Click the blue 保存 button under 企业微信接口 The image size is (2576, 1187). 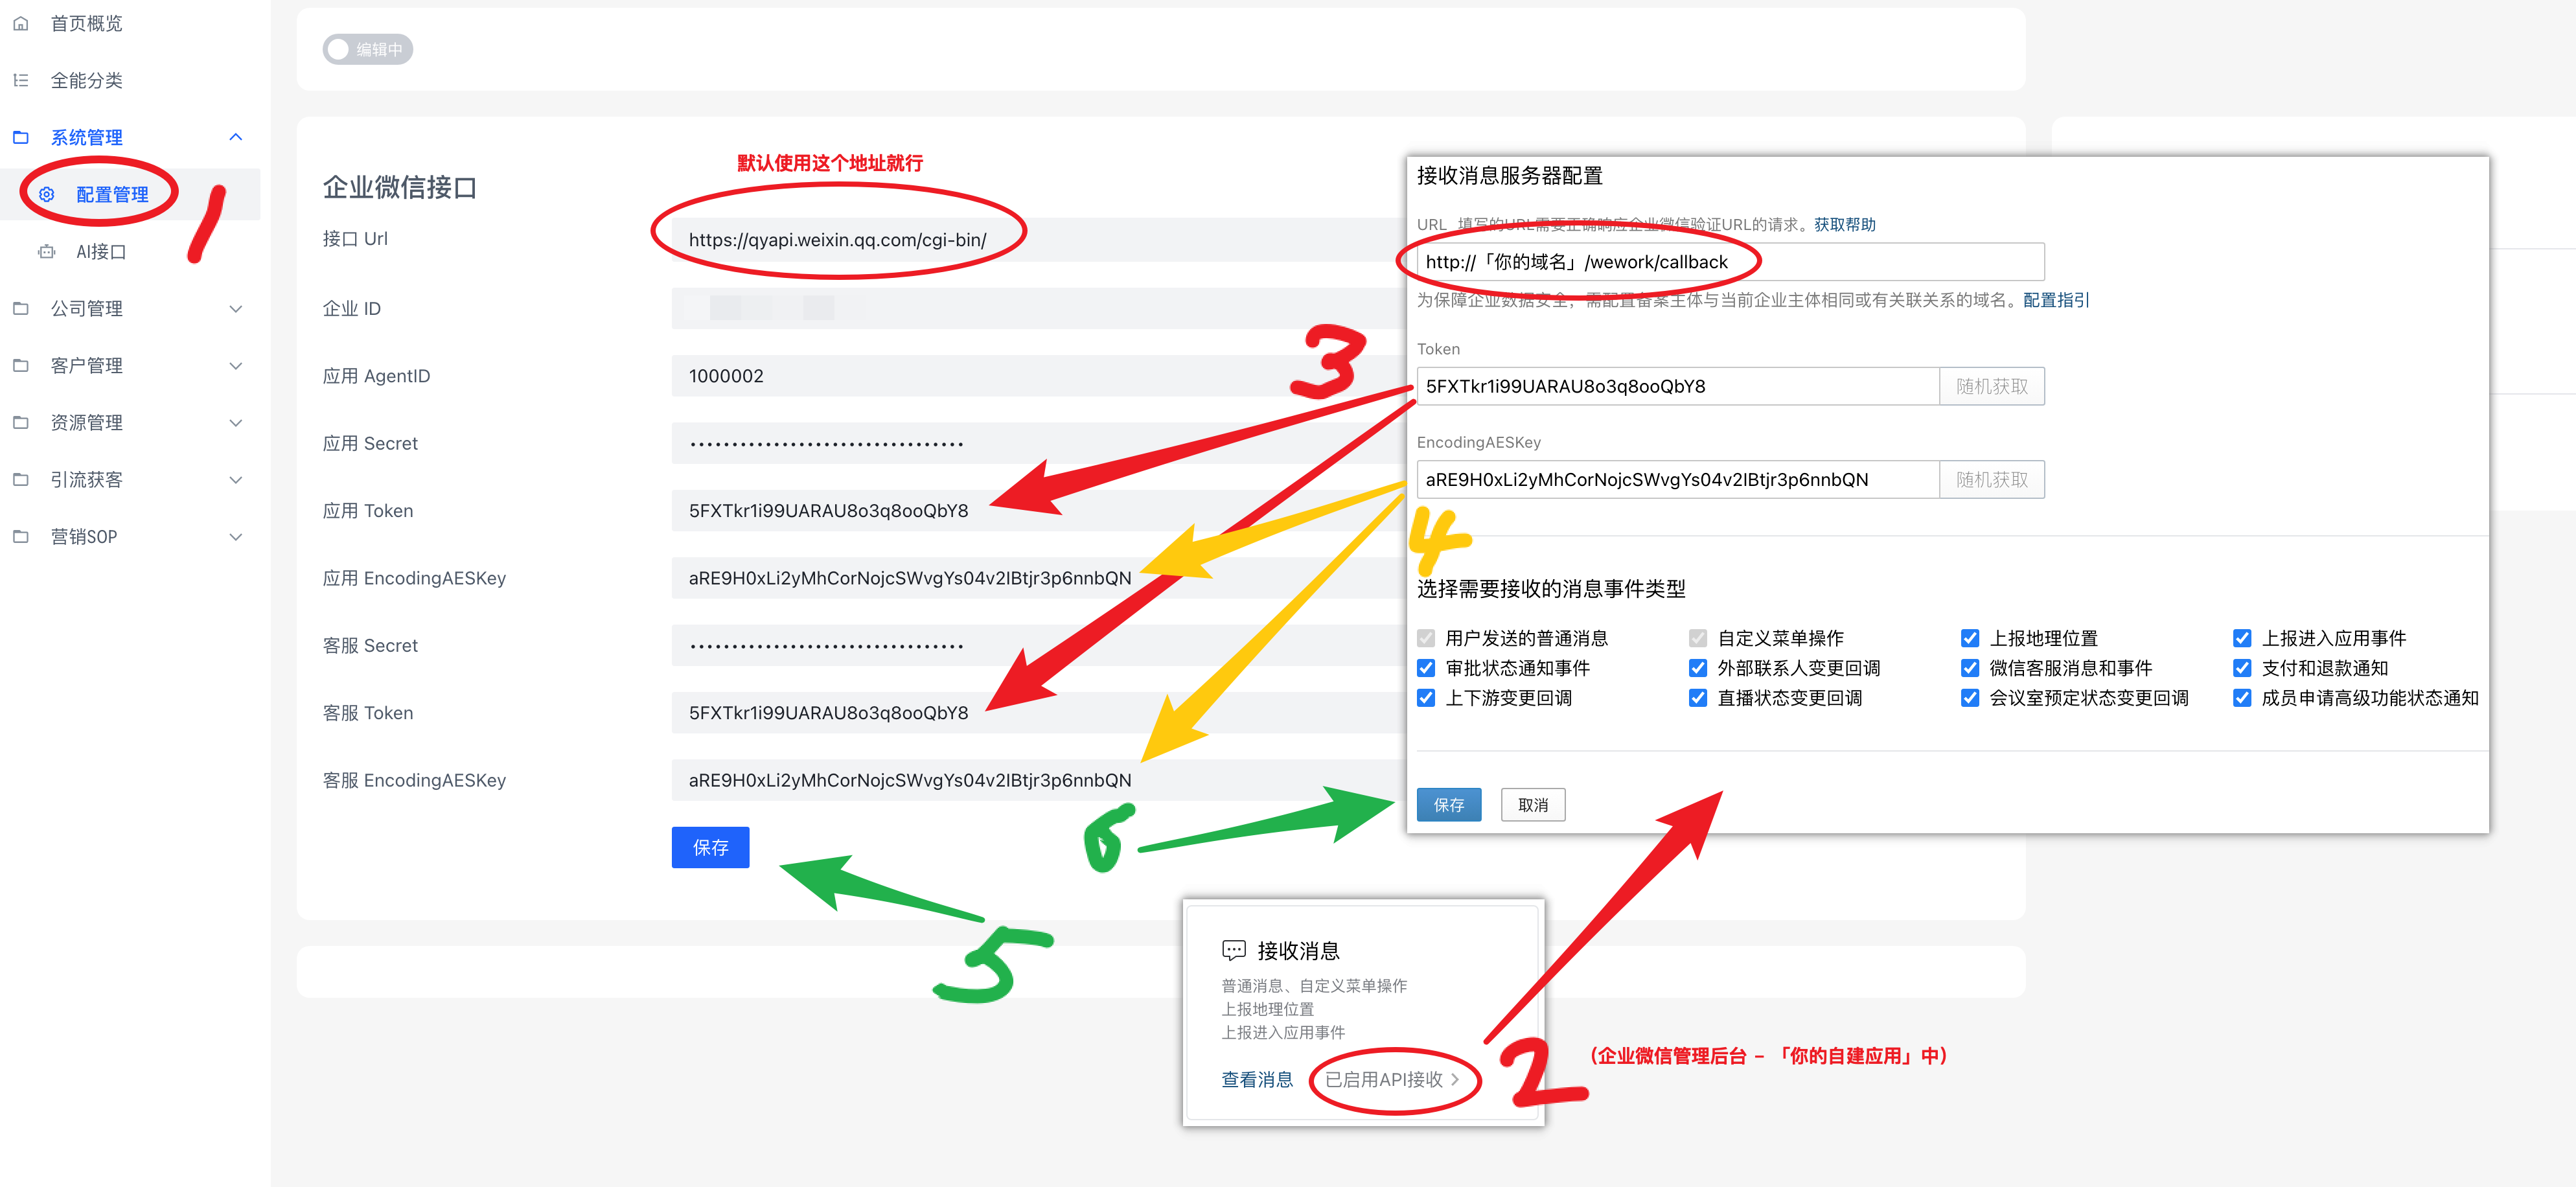tap(710, 847)
